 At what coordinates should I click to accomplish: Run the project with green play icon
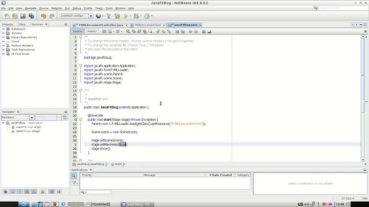(x=126, y=16)
